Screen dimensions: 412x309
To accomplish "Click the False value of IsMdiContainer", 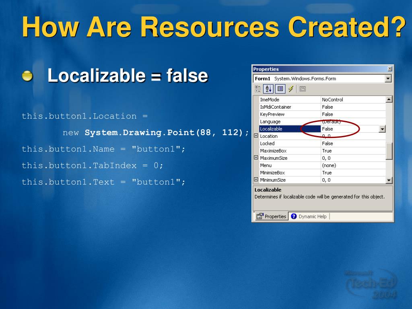I will tap(328, 107).
